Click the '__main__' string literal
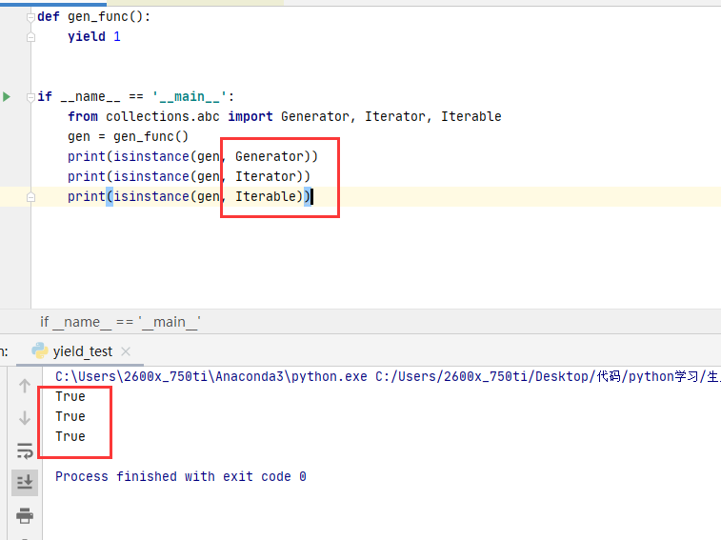This screenshot has height=540, width=721. (x=190, y=96)
